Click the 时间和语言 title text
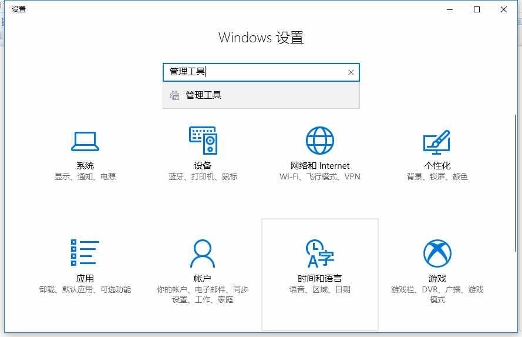Screen dimensions: 522x337 click(x=319, y=278)
